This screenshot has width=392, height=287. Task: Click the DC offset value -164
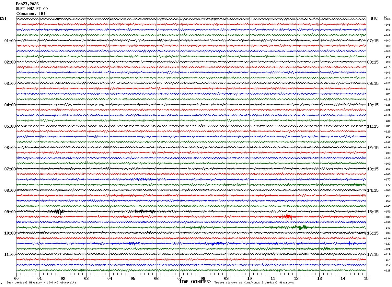tap(387, 196)
